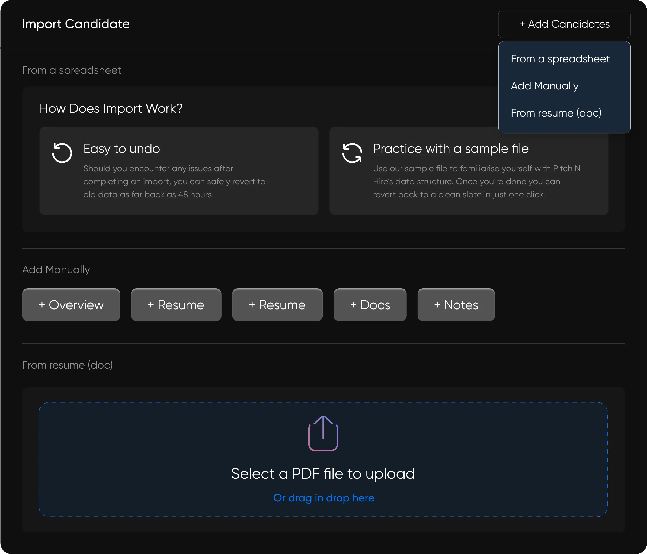
Task: Click the plus icon on the Notes button
Action: click(438, 305)
